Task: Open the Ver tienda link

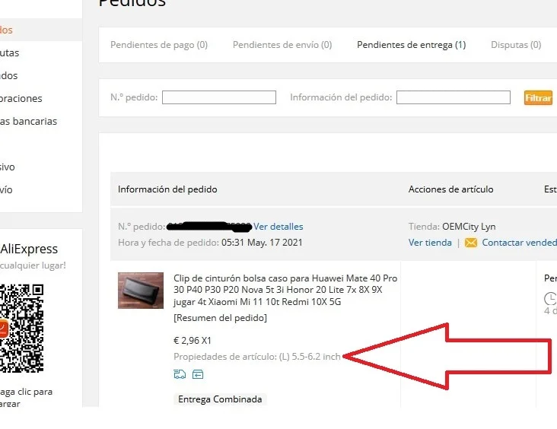Action: (430, 243)
